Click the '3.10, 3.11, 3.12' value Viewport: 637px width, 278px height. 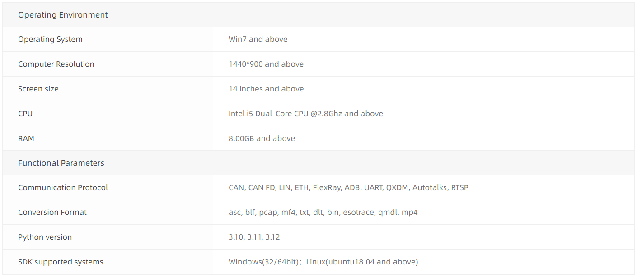[x=254, y=237]
